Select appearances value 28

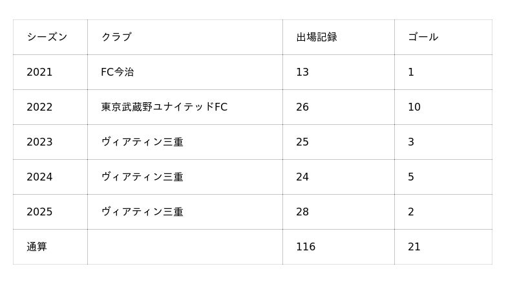302,212
